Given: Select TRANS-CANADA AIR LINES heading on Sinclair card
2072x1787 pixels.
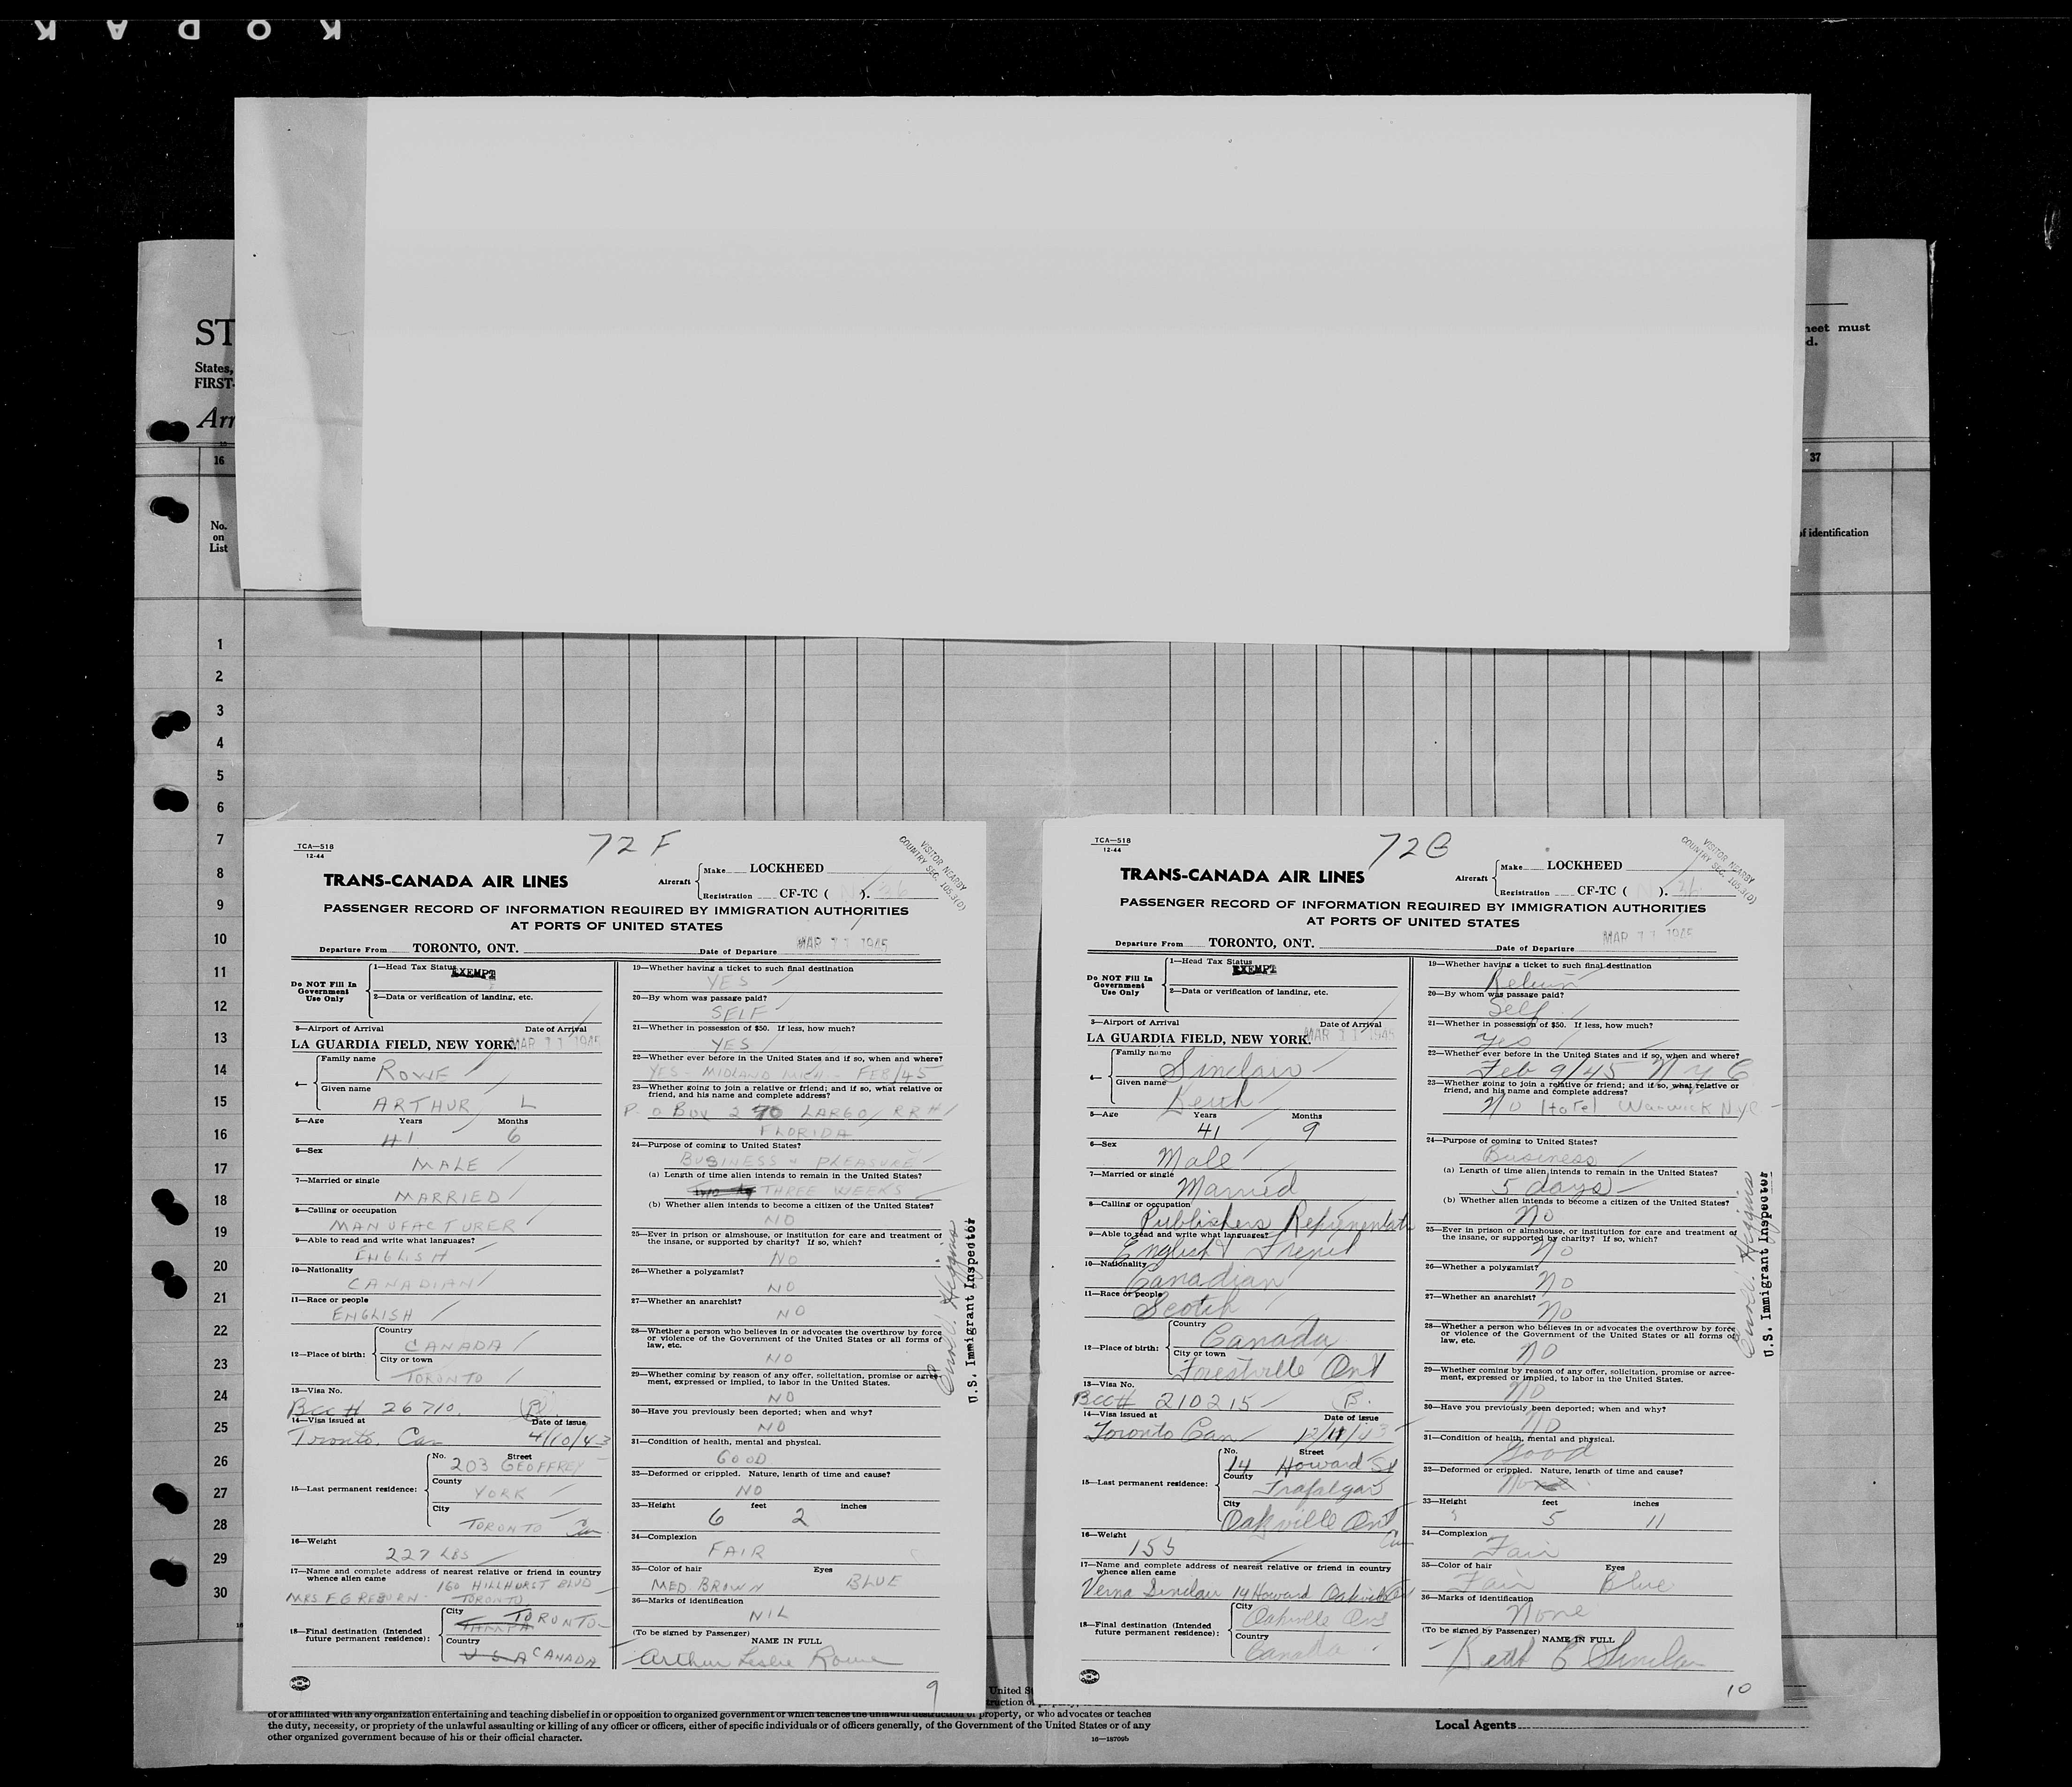Looking at the screenshot, I should (x=1242, y=876).
